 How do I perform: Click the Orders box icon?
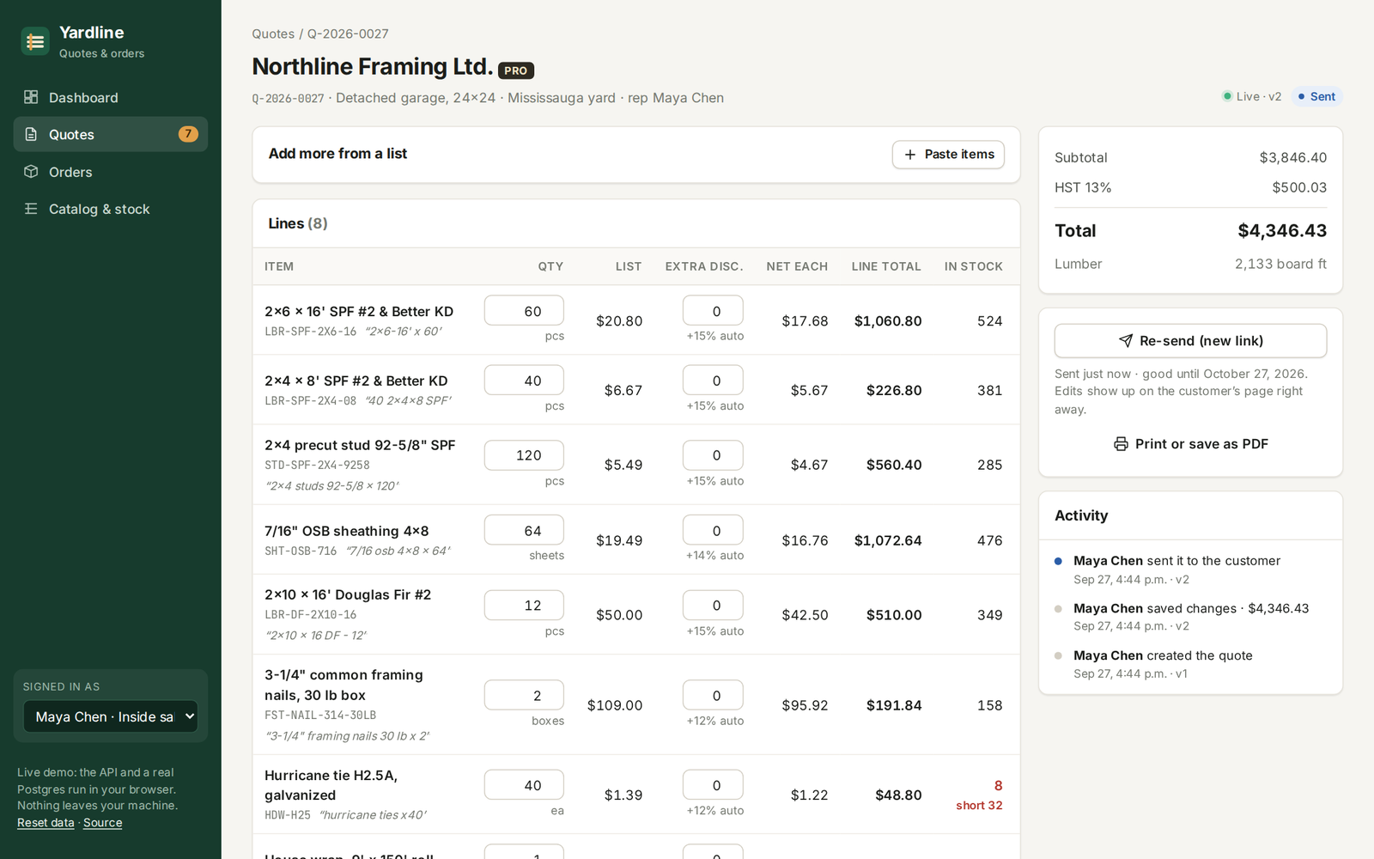31,171
